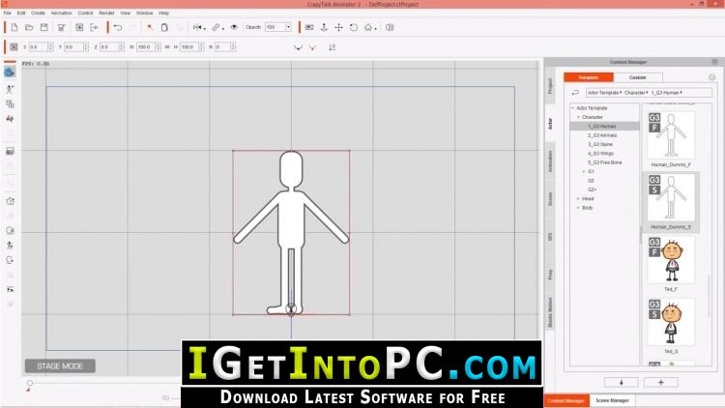Click the New Project icon
725x408 pixels.
(x=13, y=27)
